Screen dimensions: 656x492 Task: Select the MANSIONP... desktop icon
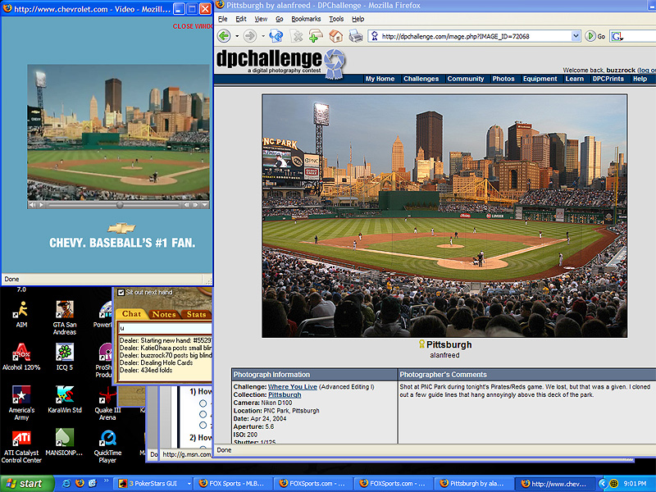64,442
